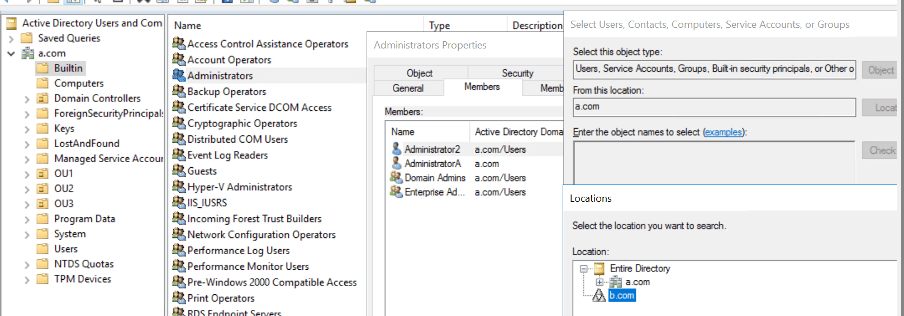Click the Users folder icon in tree
This screenshot has height=316, width=904.
42,249
